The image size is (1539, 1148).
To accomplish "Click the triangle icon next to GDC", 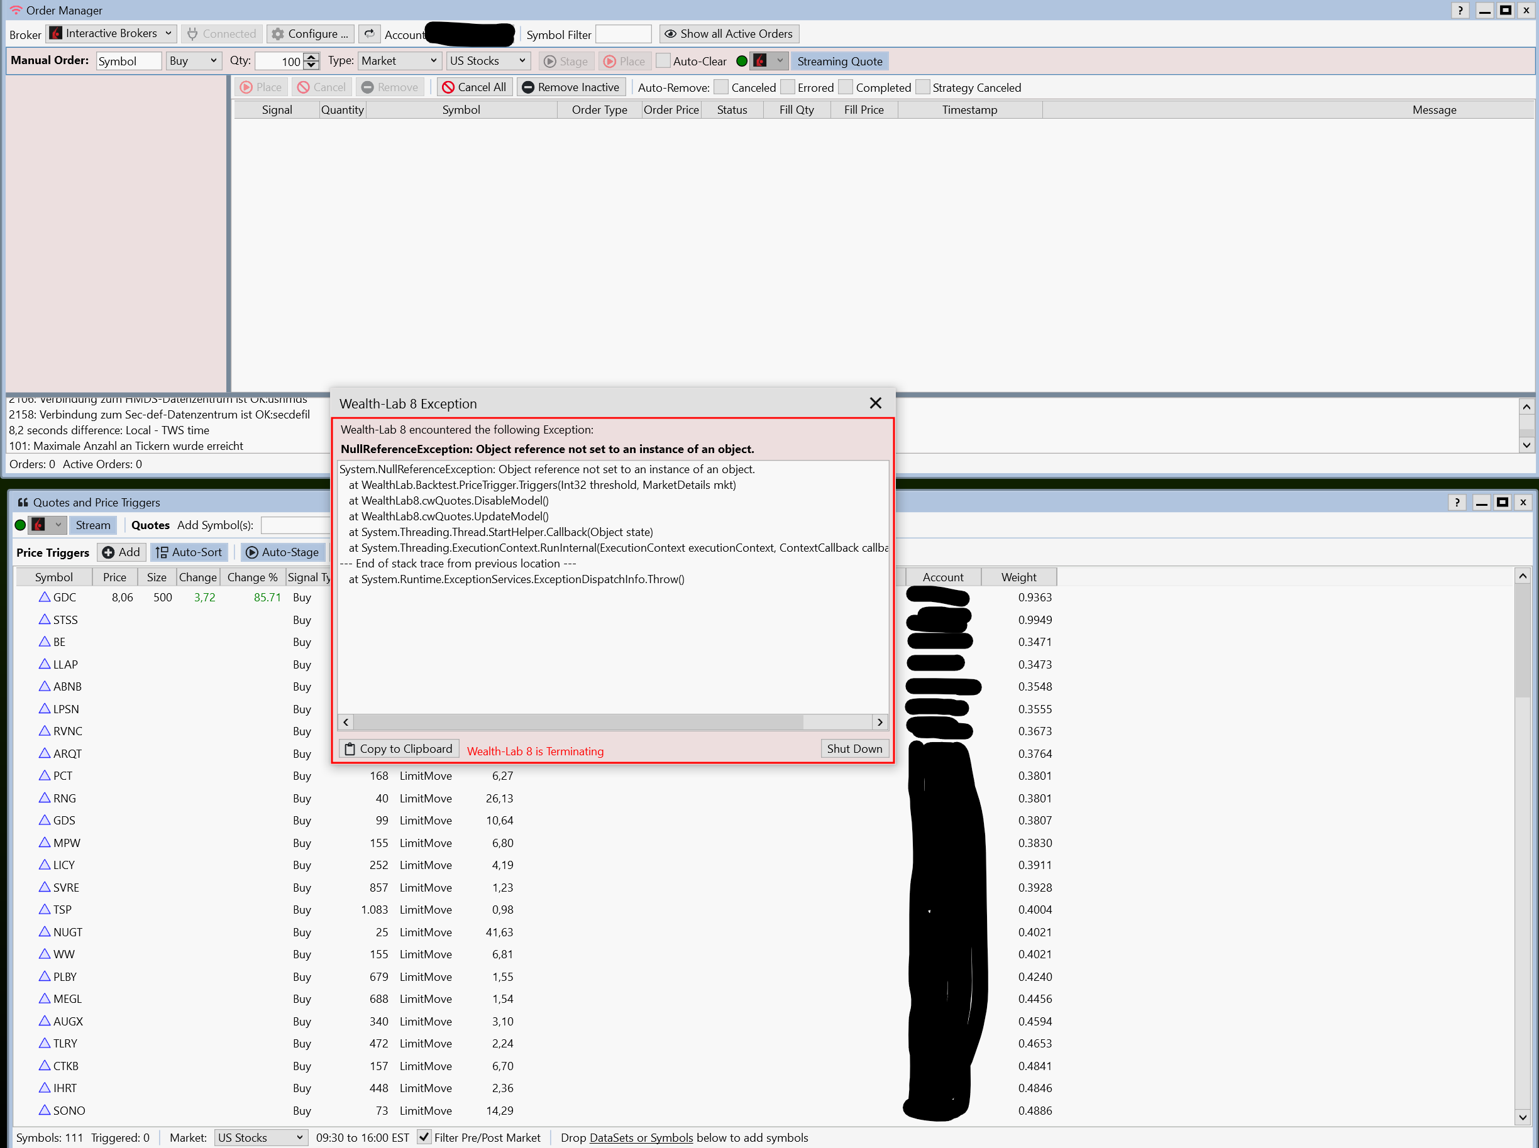I will 45,597.
